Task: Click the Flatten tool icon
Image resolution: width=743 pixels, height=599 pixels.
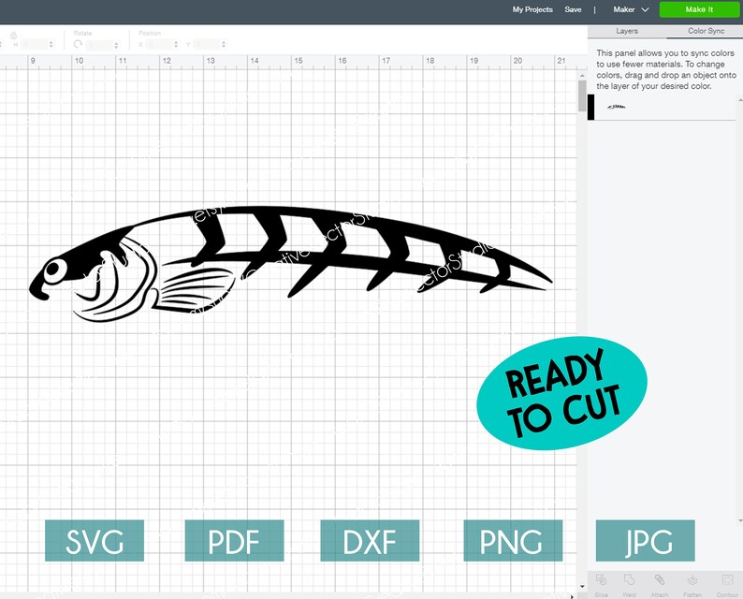Action: pos(692,579)
